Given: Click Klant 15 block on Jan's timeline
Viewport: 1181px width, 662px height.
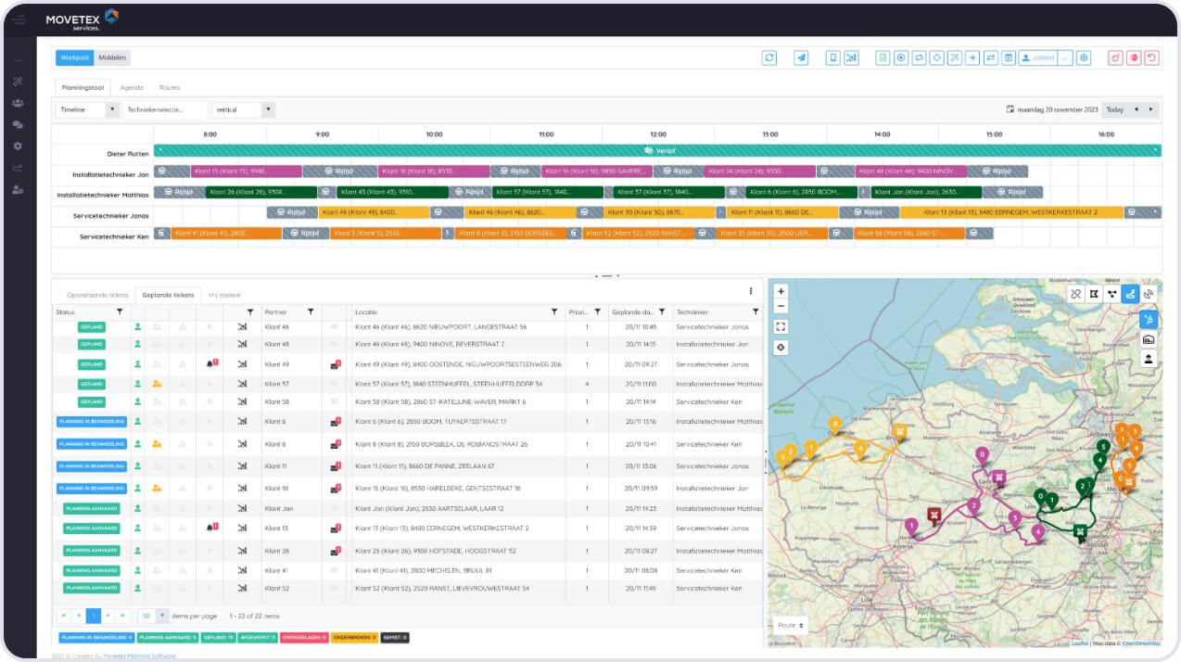Looking at the screenshot, I should click(246, 172).
